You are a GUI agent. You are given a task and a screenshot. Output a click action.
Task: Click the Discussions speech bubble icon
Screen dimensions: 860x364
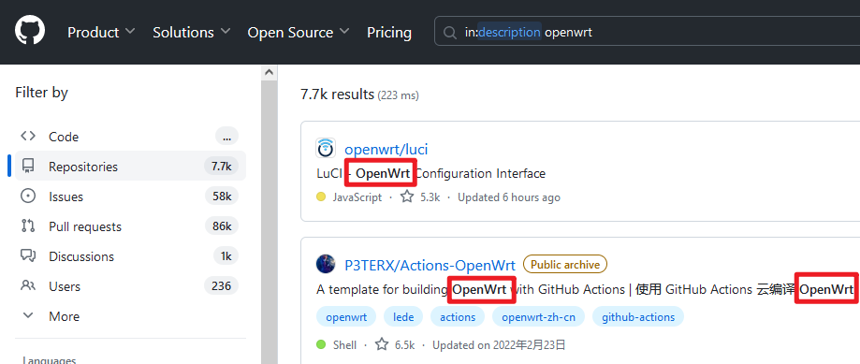point(28,256)
